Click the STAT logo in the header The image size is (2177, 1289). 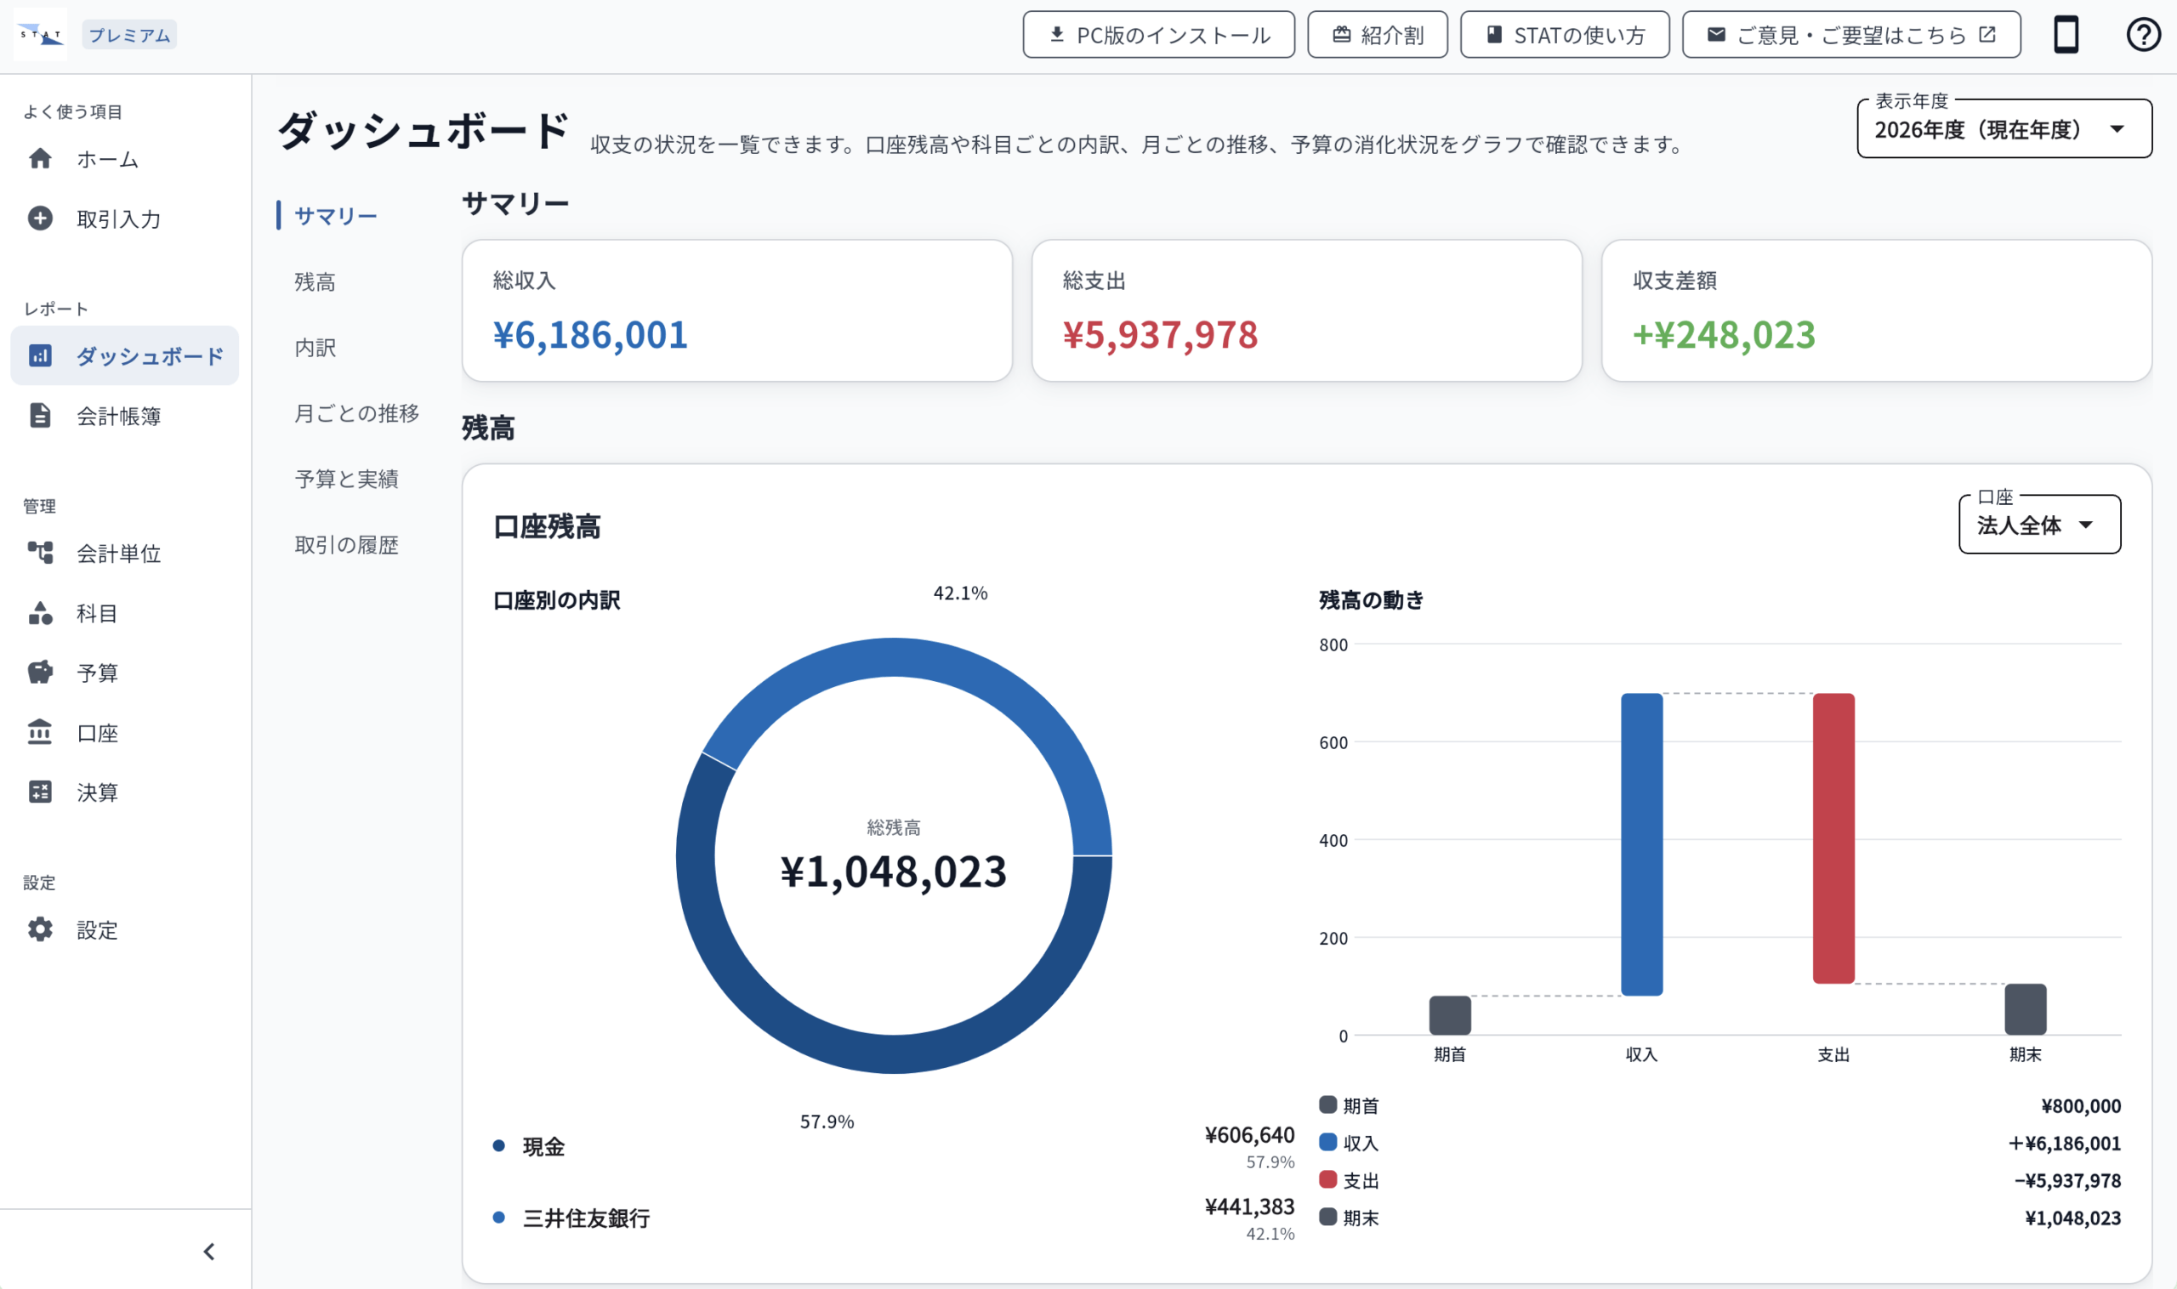41,35
